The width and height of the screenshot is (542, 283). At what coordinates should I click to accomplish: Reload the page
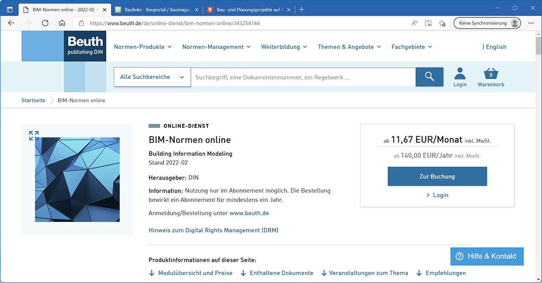tap(44, 23)
